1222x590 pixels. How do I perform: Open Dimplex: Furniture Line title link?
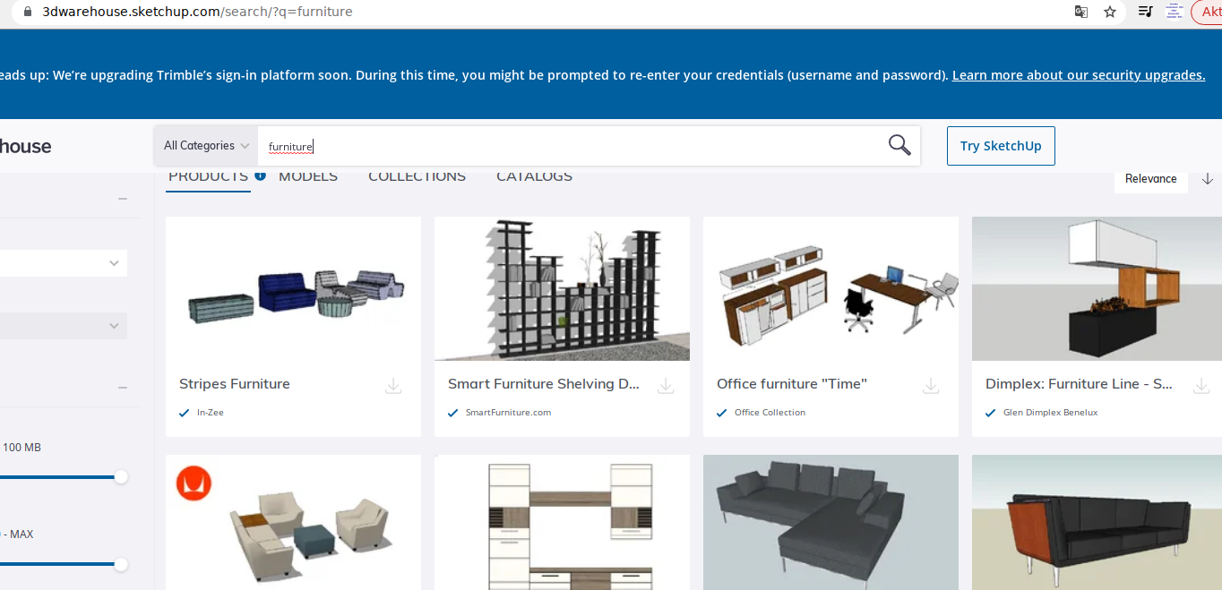[1079, 383]
